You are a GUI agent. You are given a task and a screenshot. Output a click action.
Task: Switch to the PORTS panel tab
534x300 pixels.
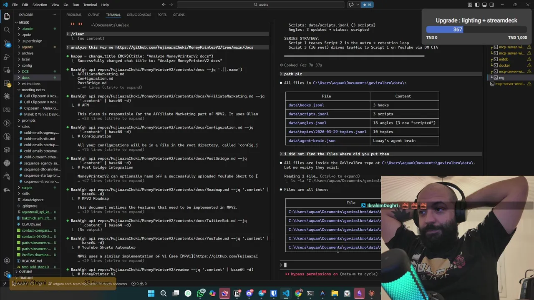tap(162, 15)
